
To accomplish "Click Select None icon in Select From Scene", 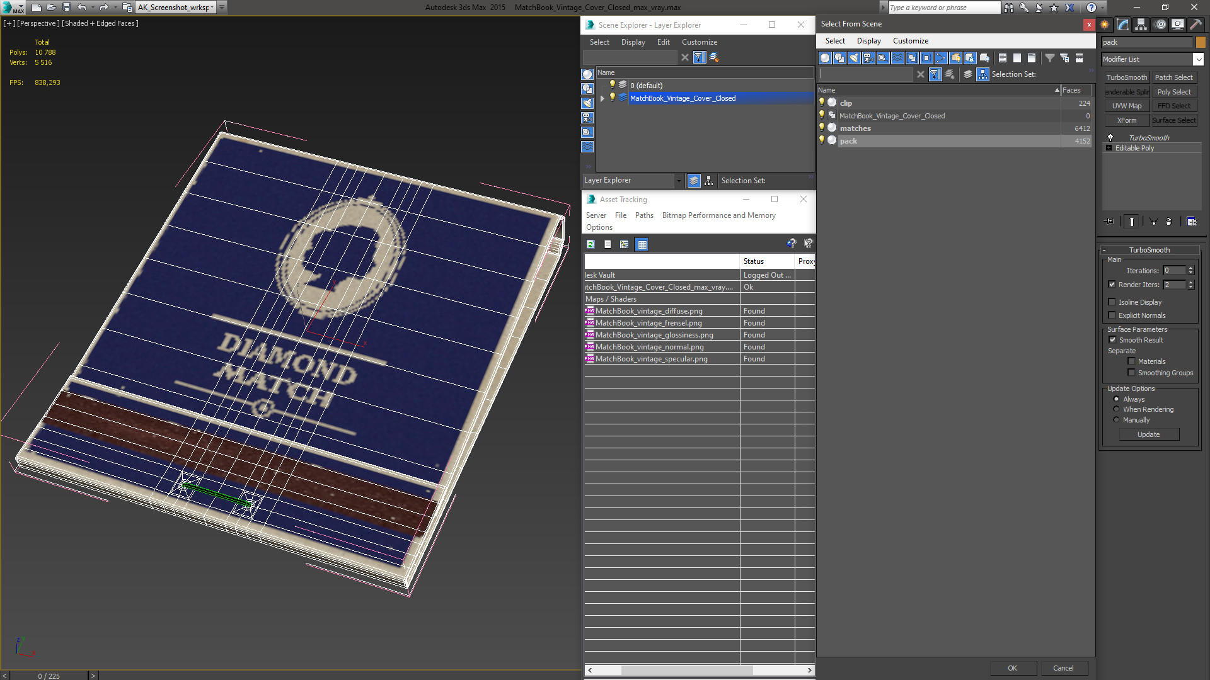I will coord(1017,58).
